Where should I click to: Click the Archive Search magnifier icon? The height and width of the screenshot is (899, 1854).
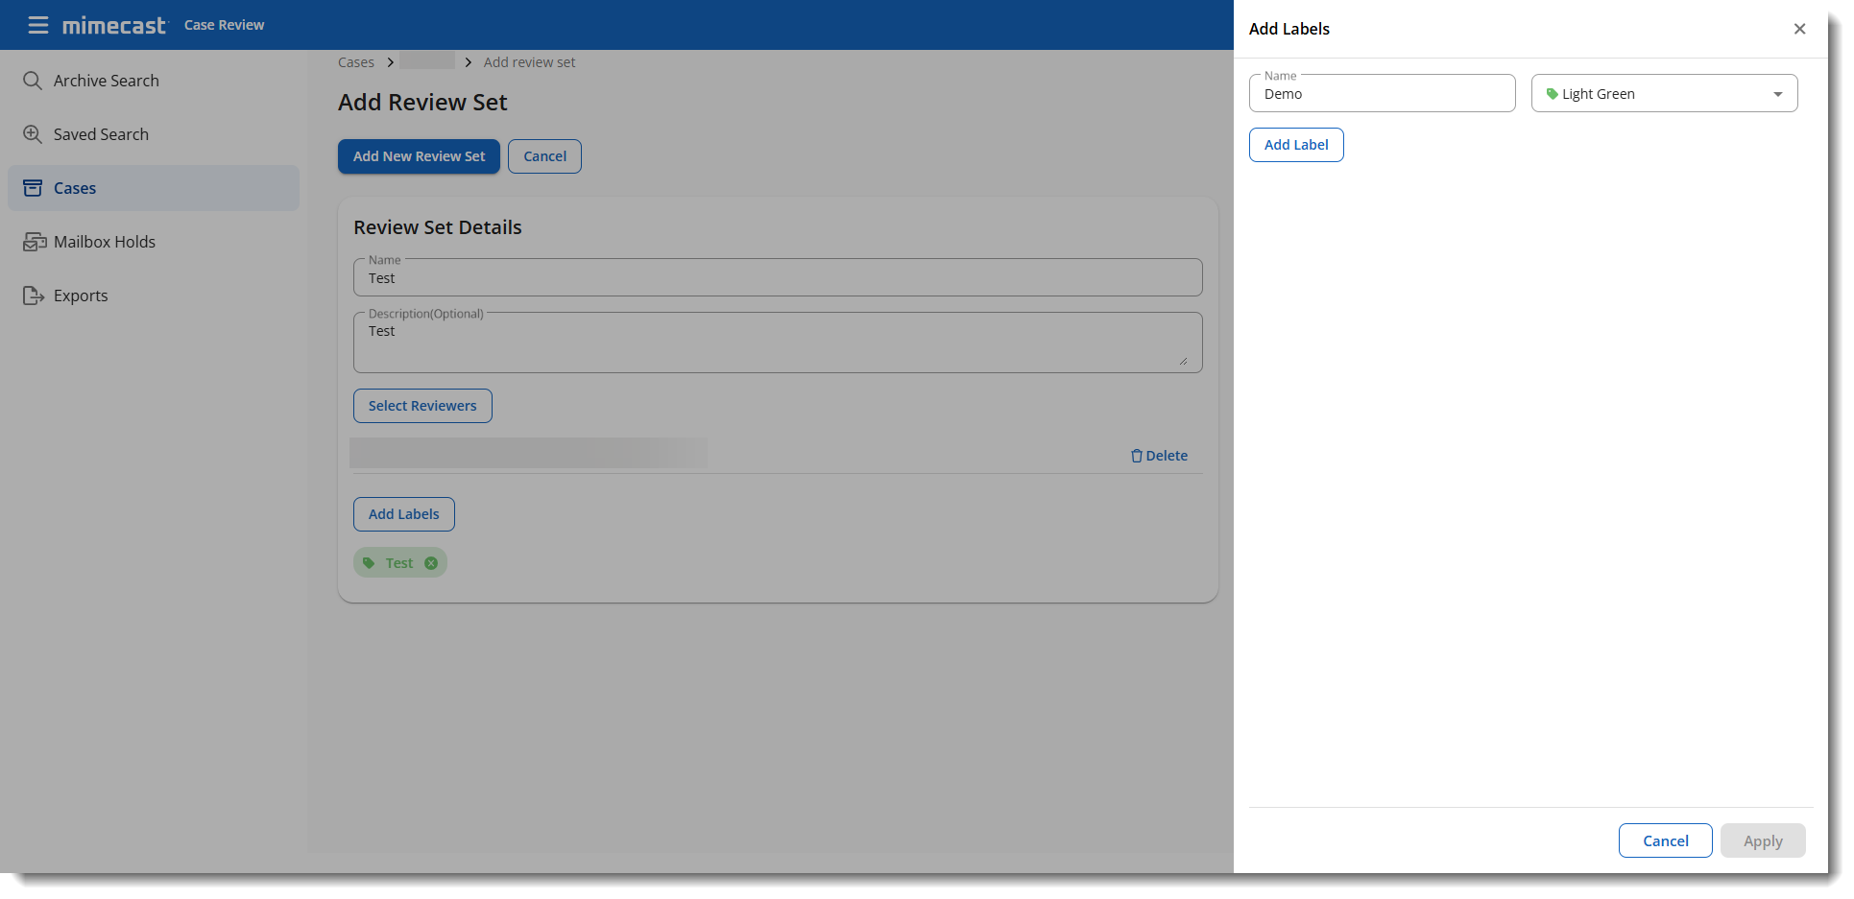tap(33, 81)
